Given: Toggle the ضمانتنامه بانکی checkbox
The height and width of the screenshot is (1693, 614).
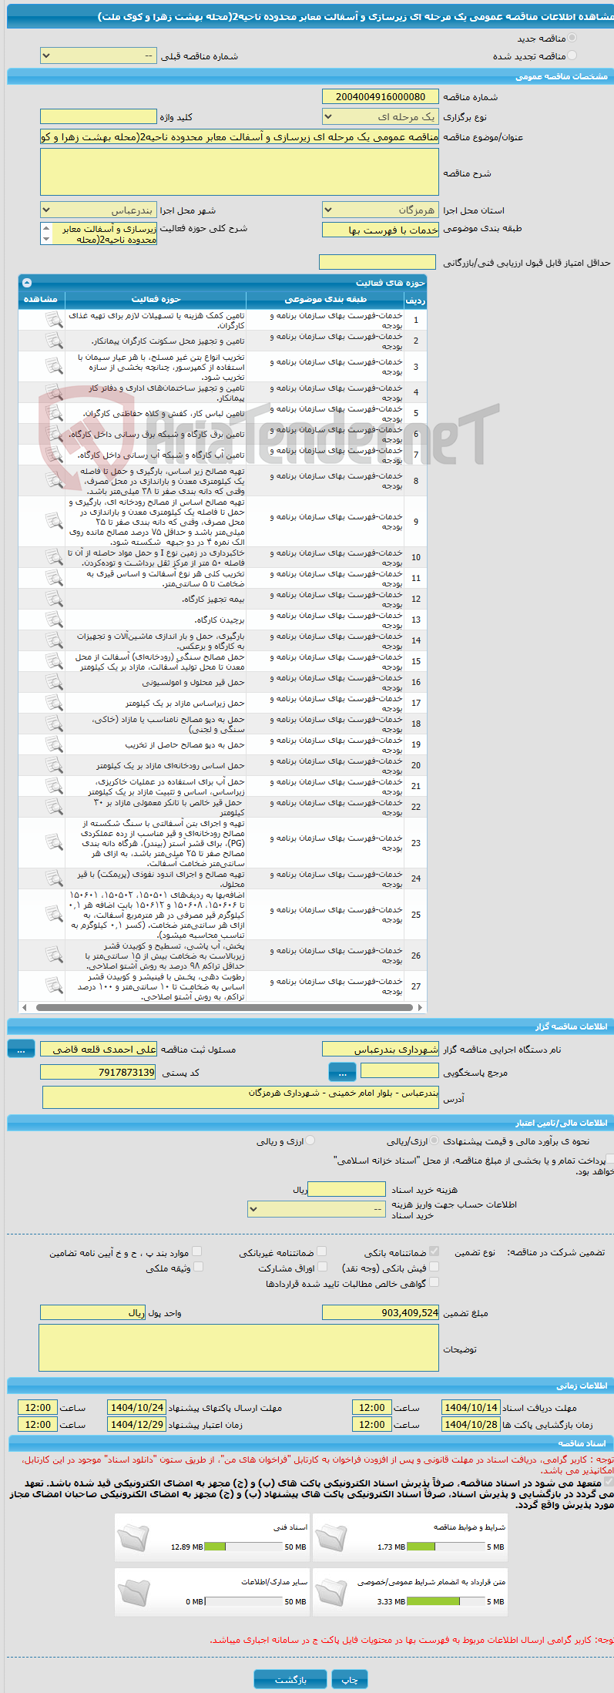Looking at the screenshot, I should (x=434, y=1251).
